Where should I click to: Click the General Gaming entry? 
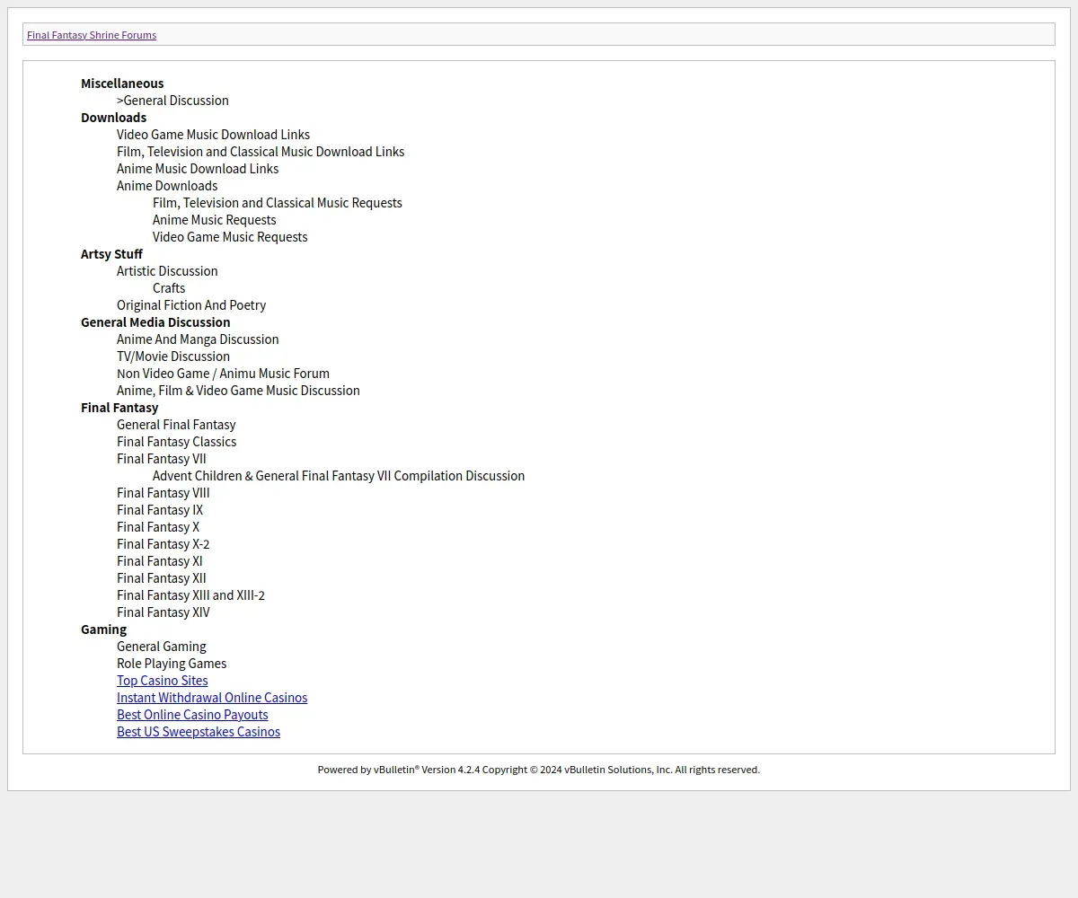(x=162, y=647)
